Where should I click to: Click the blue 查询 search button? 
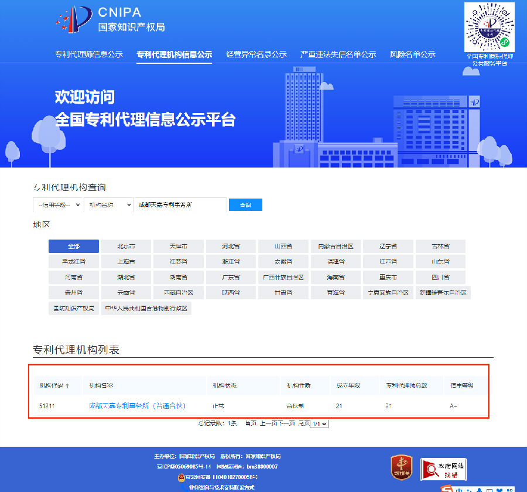pyautogui.click(x=245, y=205)
